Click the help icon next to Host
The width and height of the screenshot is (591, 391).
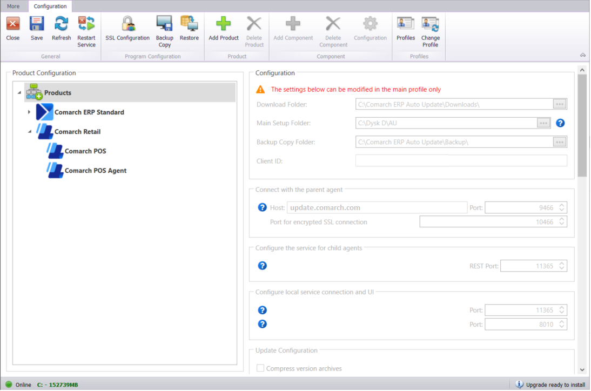263,207
